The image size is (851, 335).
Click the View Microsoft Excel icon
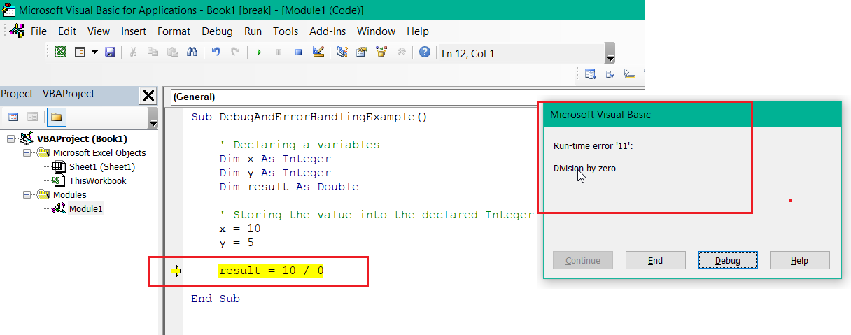(x=61, y=52)
